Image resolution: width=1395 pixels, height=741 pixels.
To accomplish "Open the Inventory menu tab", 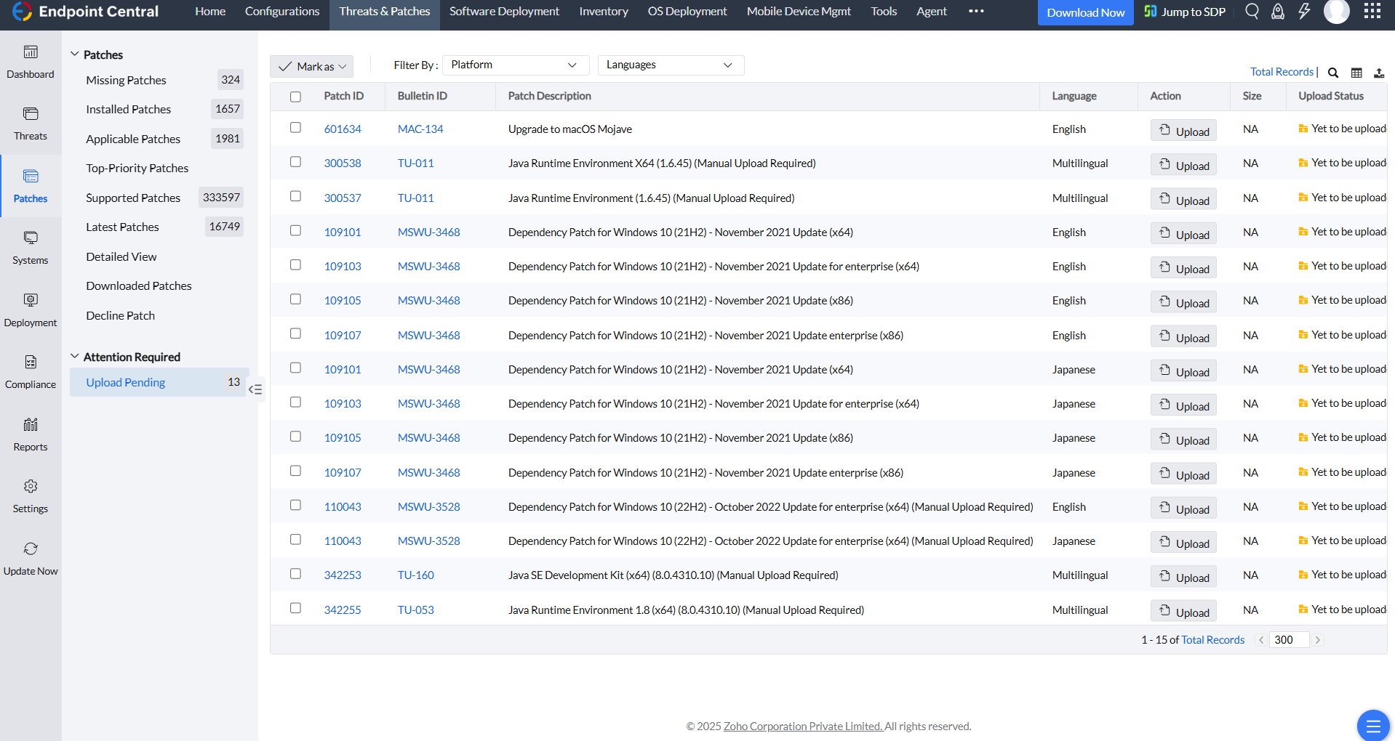I will [x=603, y=12].
